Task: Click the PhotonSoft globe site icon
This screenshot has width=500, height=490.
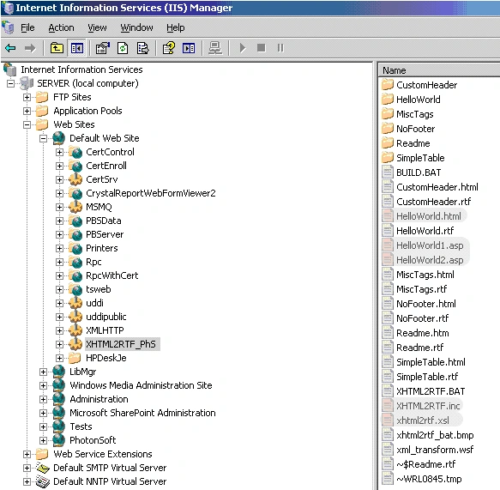Action: tap(59, 440)
